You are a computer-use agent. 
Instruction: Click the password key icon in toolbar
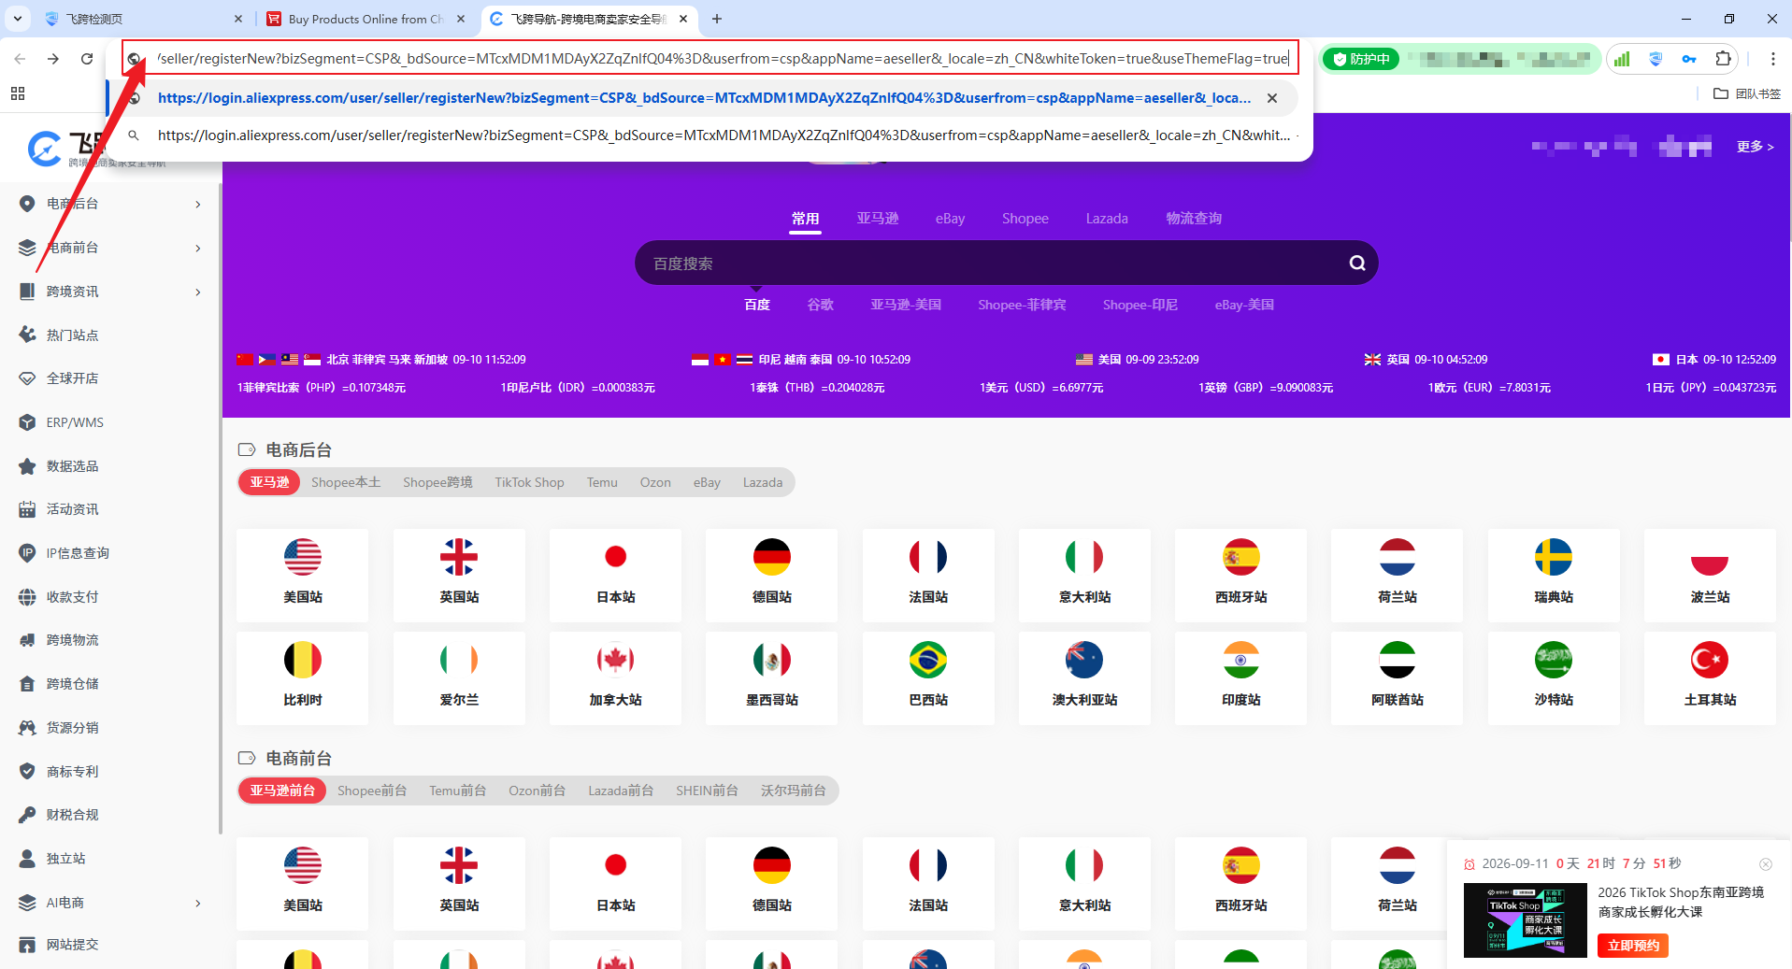tap(1689, 59)
